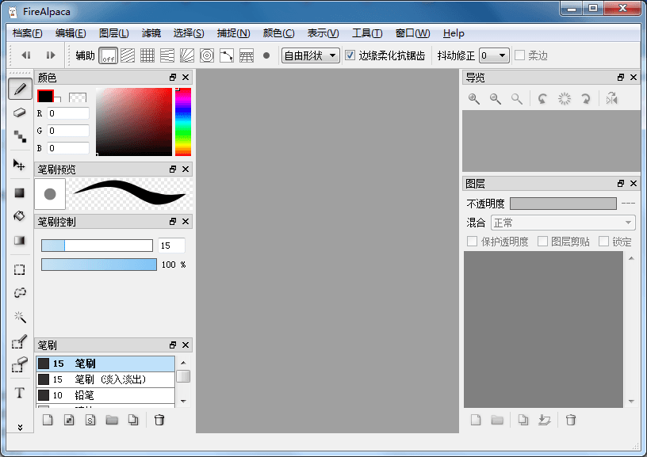Select the 笔刷 (淡入淡出) brush

(x=105, y=379)
